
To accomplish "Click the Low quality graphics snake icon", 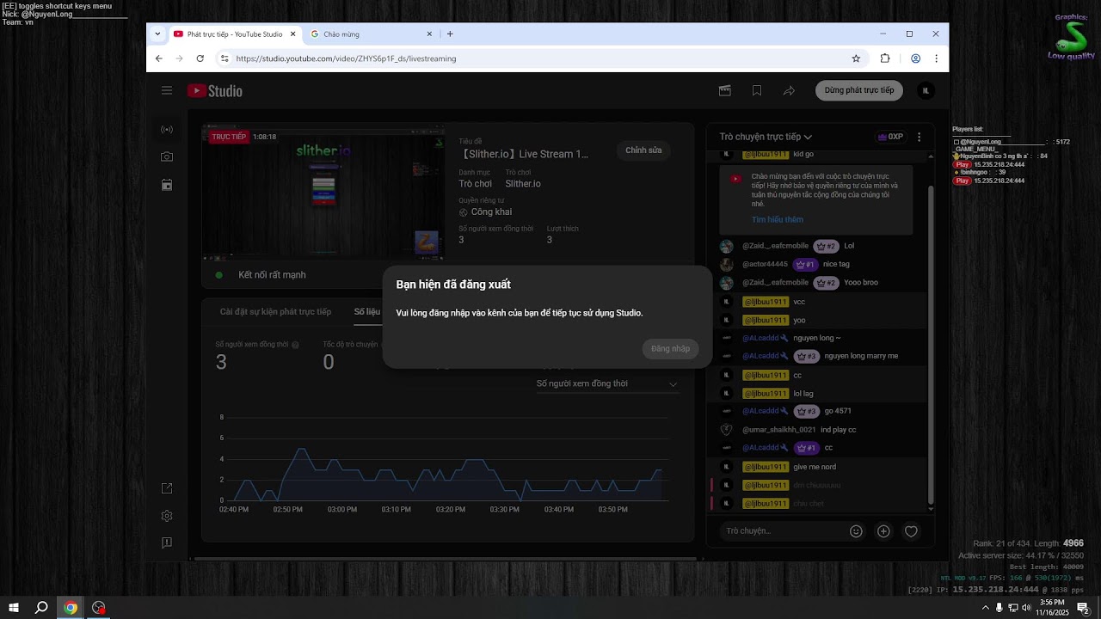I will tap(1072, 36).
